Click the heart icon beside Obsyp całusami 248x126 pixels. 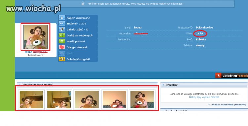pyautogui.click(x=62, y=47)
